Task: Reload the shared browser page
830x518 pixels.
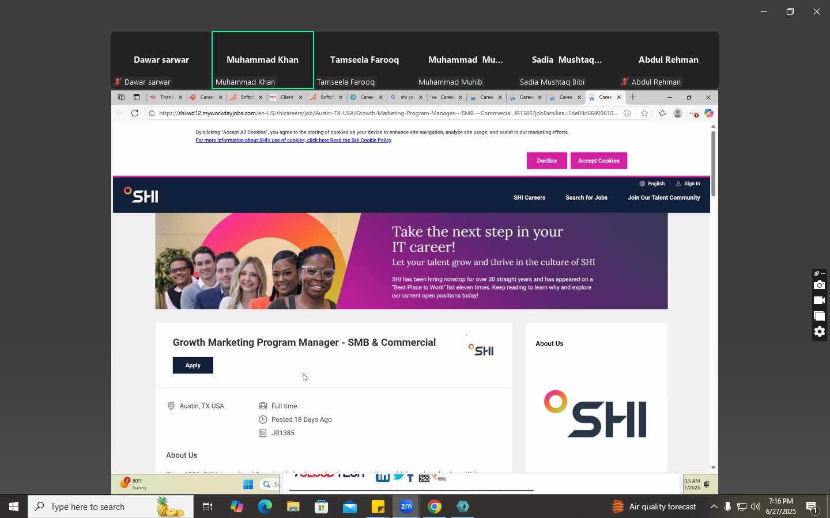Action: [x=135, y=113]
